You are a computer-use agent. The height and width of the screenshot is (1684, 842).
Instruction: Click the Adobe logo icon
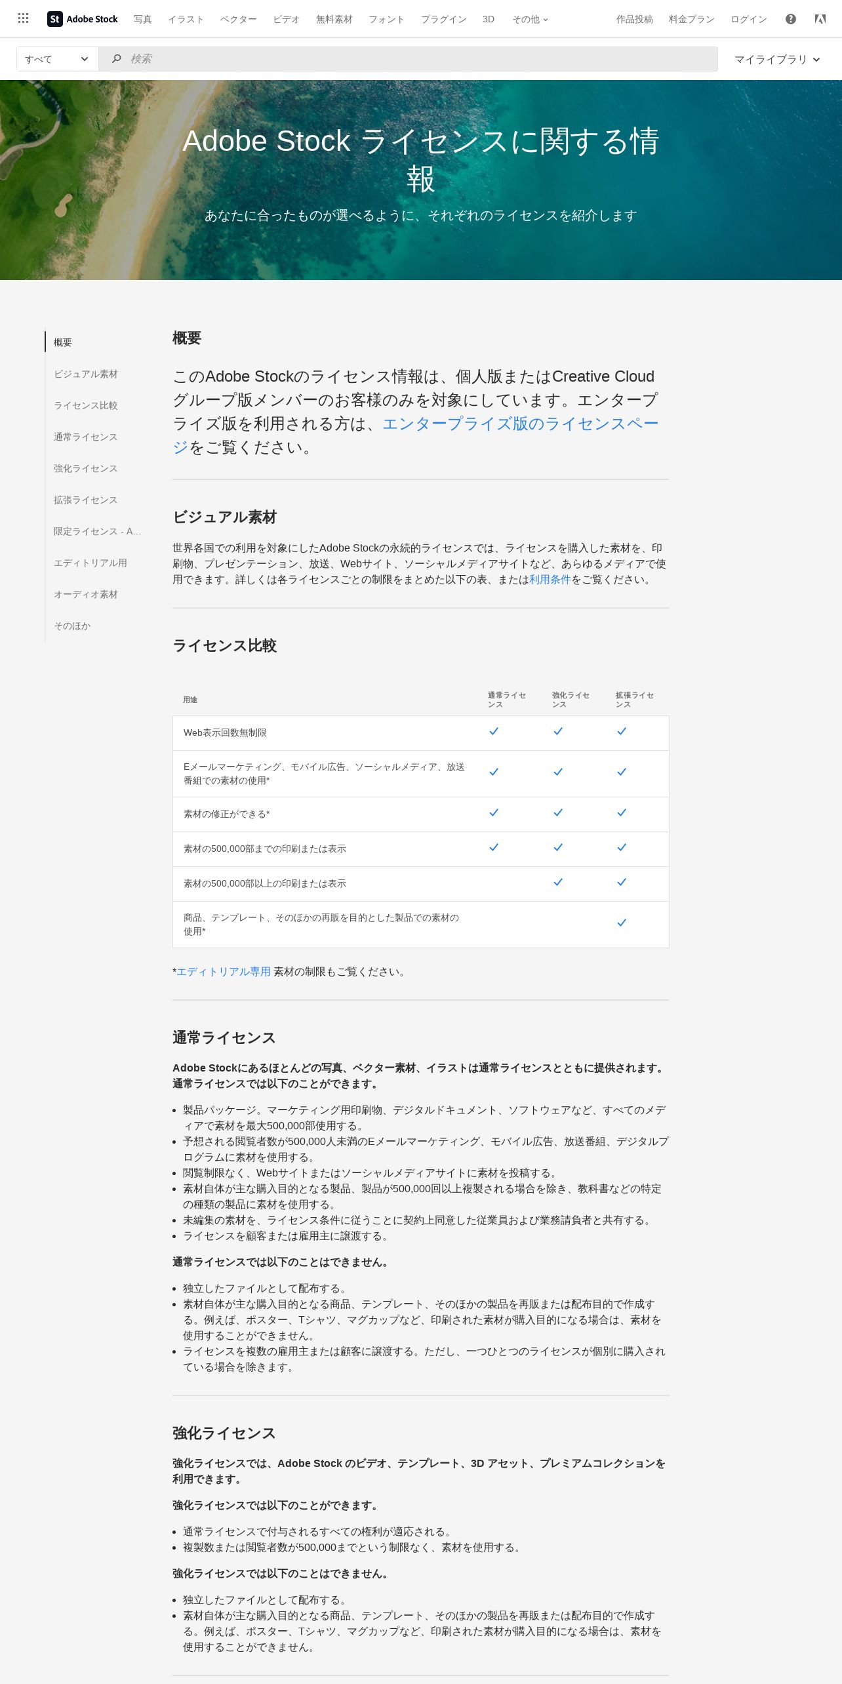(820, 19)
